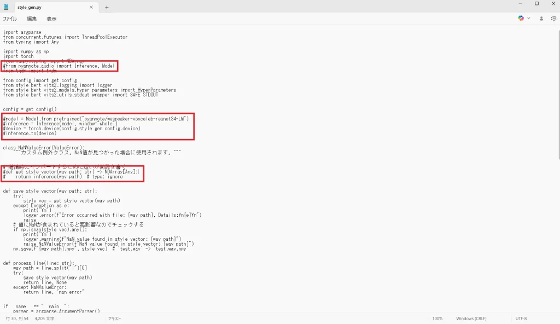
Task: Add a new tab with plus button
Action: tap(107, 7)
